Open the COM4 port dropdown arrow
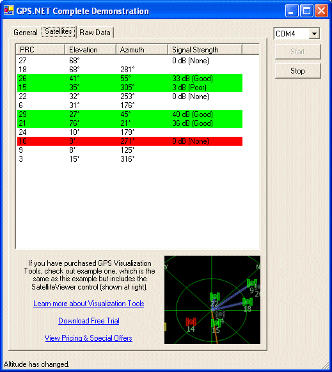332x372 pixels. point(314,34)
